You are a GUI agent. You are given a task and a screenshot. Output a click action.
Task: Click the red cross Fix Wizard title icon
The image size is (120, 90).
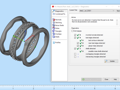pos(53,6)
